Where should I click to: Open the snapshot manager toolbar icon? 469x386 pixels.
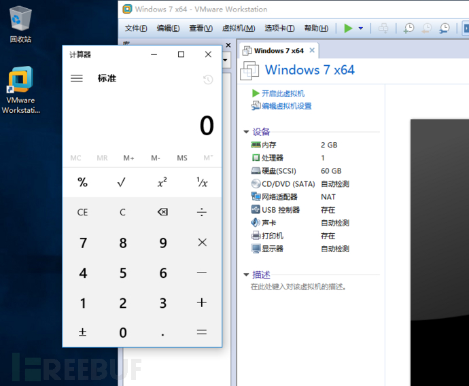445,29
